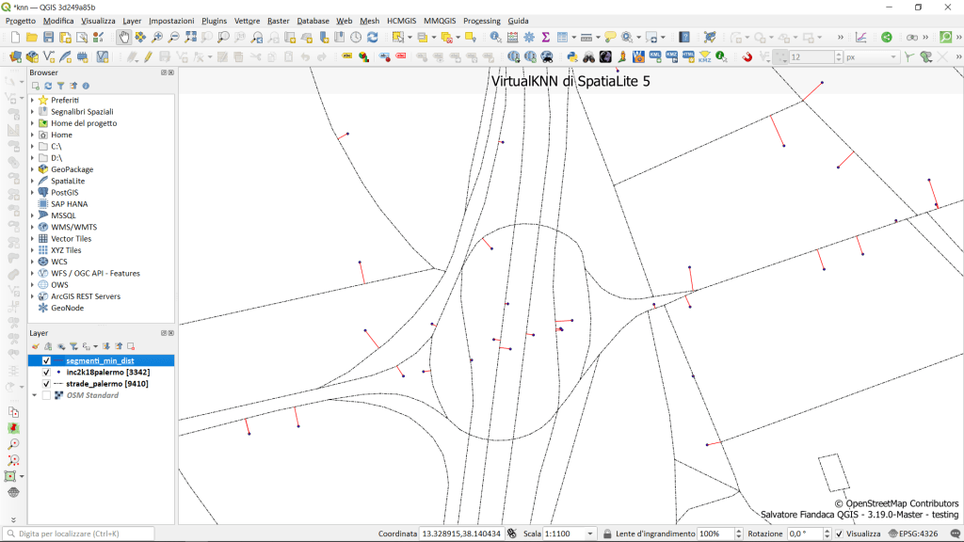Select the Pan Map hand tool

click(x=123, y=38)
